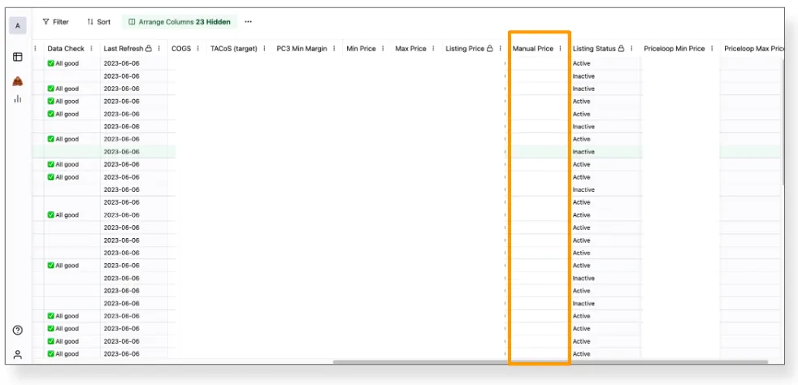Viewport: 798px width, 385px height.
Task: Open the bar chart analytics icon in the sidebar
Action: tap(18, 98)
